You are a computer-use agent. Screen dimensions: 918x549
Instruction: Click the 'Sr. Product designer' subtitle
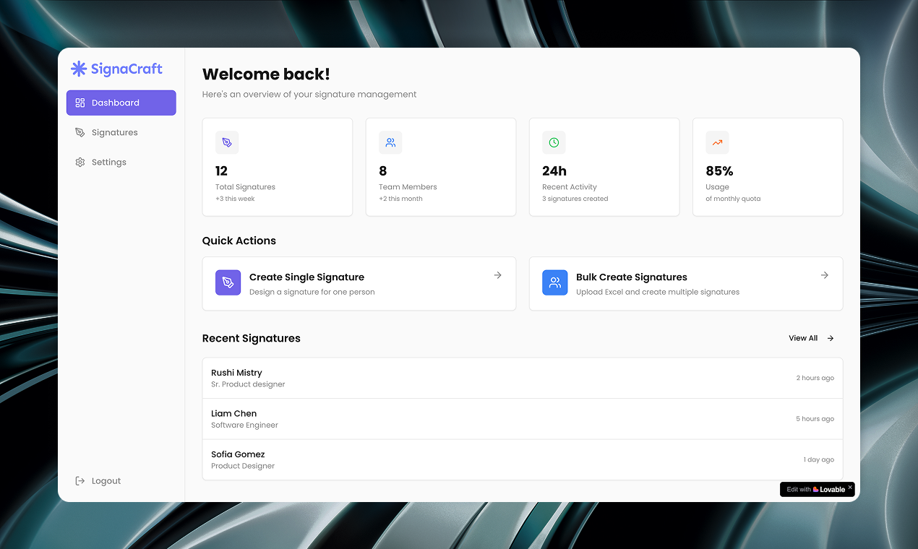248,384
